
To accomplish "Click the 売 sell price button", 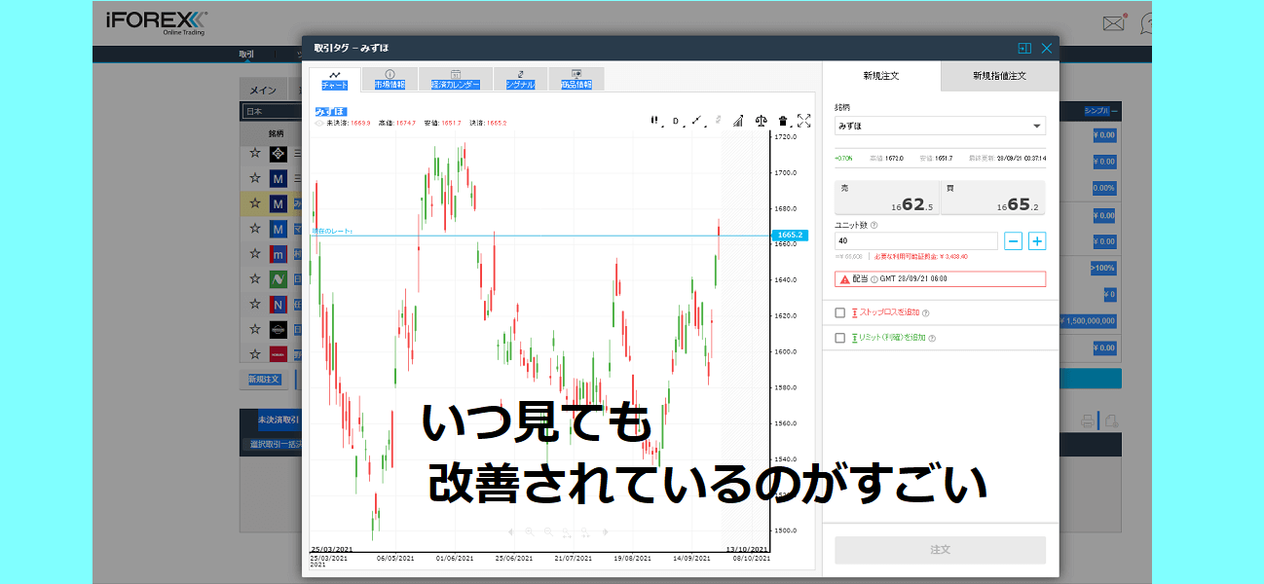I will click(x=886, y=198).
